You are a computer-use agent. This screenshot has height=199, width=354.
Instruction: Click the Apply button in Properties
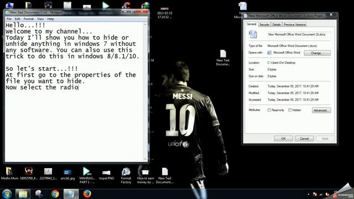click(325, 139)
